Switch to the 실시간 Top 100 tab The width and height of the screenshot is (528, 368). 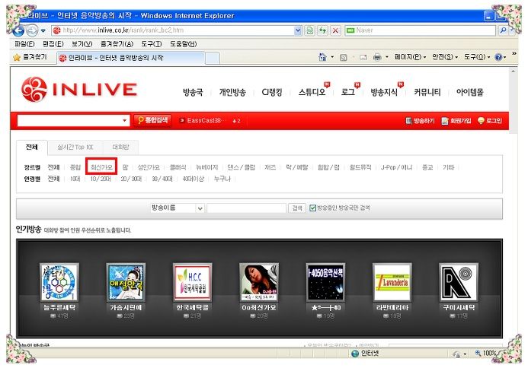[75, 148]
